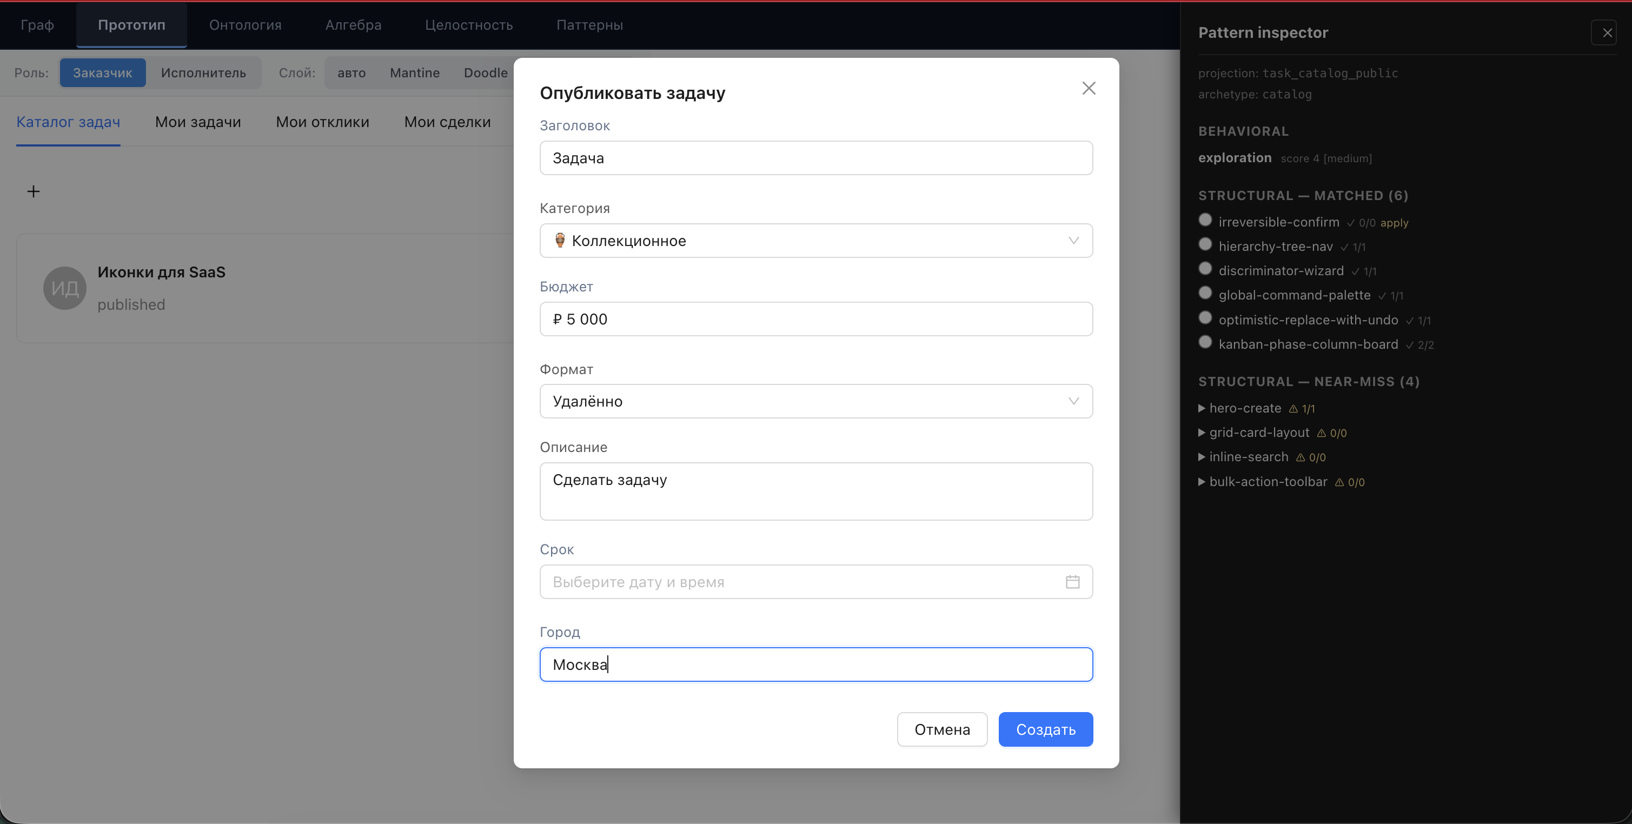The image size is (1632, 824).
Task: Toggle the hierarchy-tree-nav pattern radio
Action: point(1205,244)
